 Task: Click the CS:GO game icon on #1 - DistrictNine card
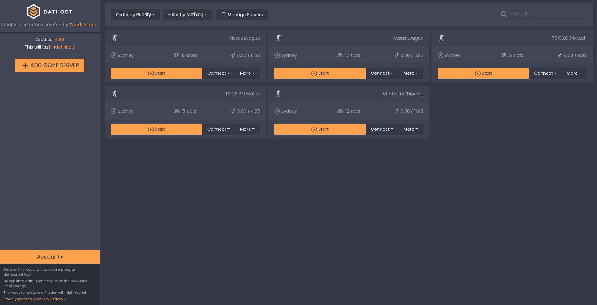point(278,94)
